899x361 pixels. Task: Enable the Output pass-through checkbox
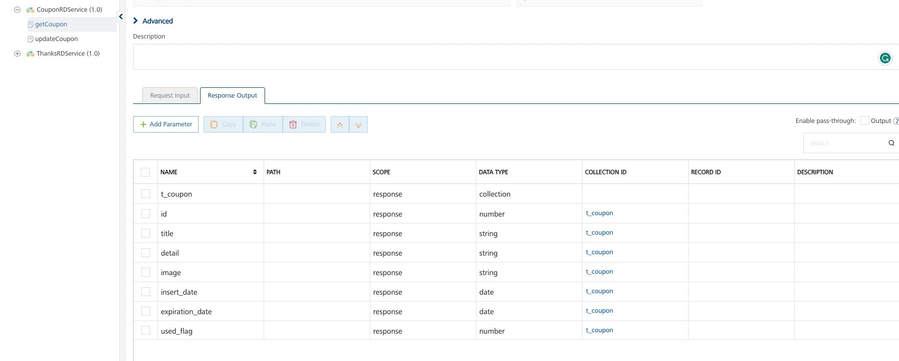click(864, 121)
